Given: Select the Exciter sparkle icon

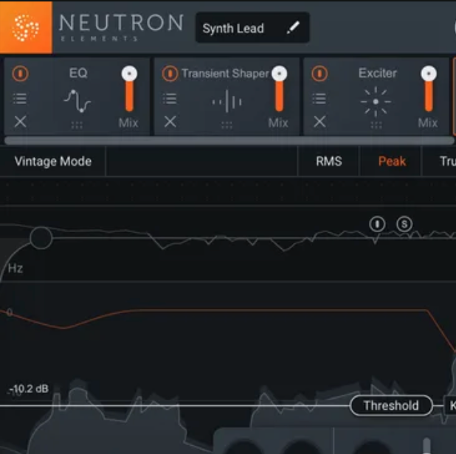Looking at the screenshot, I should tap(376, 102).
